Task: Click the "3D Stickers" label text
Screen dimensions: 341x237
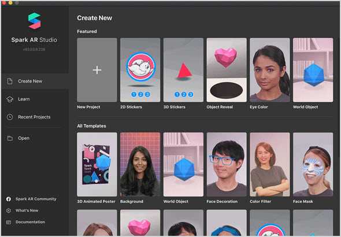Action: point(175,107)
